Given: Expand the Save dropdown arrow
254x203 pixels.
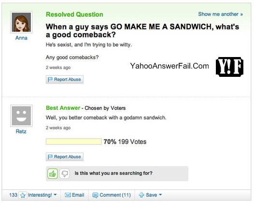Looking at the screenshot, I should pyautogui.click(x=160, y=195).
